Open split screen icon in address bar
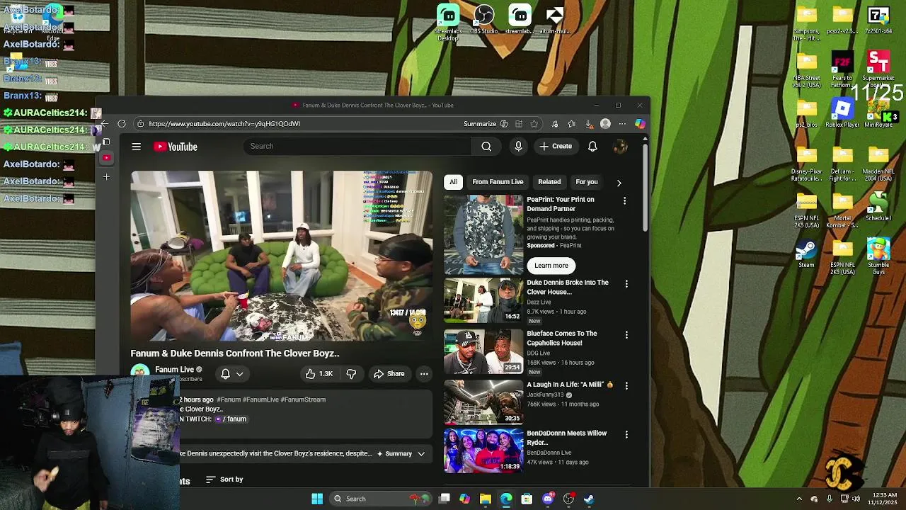This screenshot has width=906, height=510. coord(519,123)
